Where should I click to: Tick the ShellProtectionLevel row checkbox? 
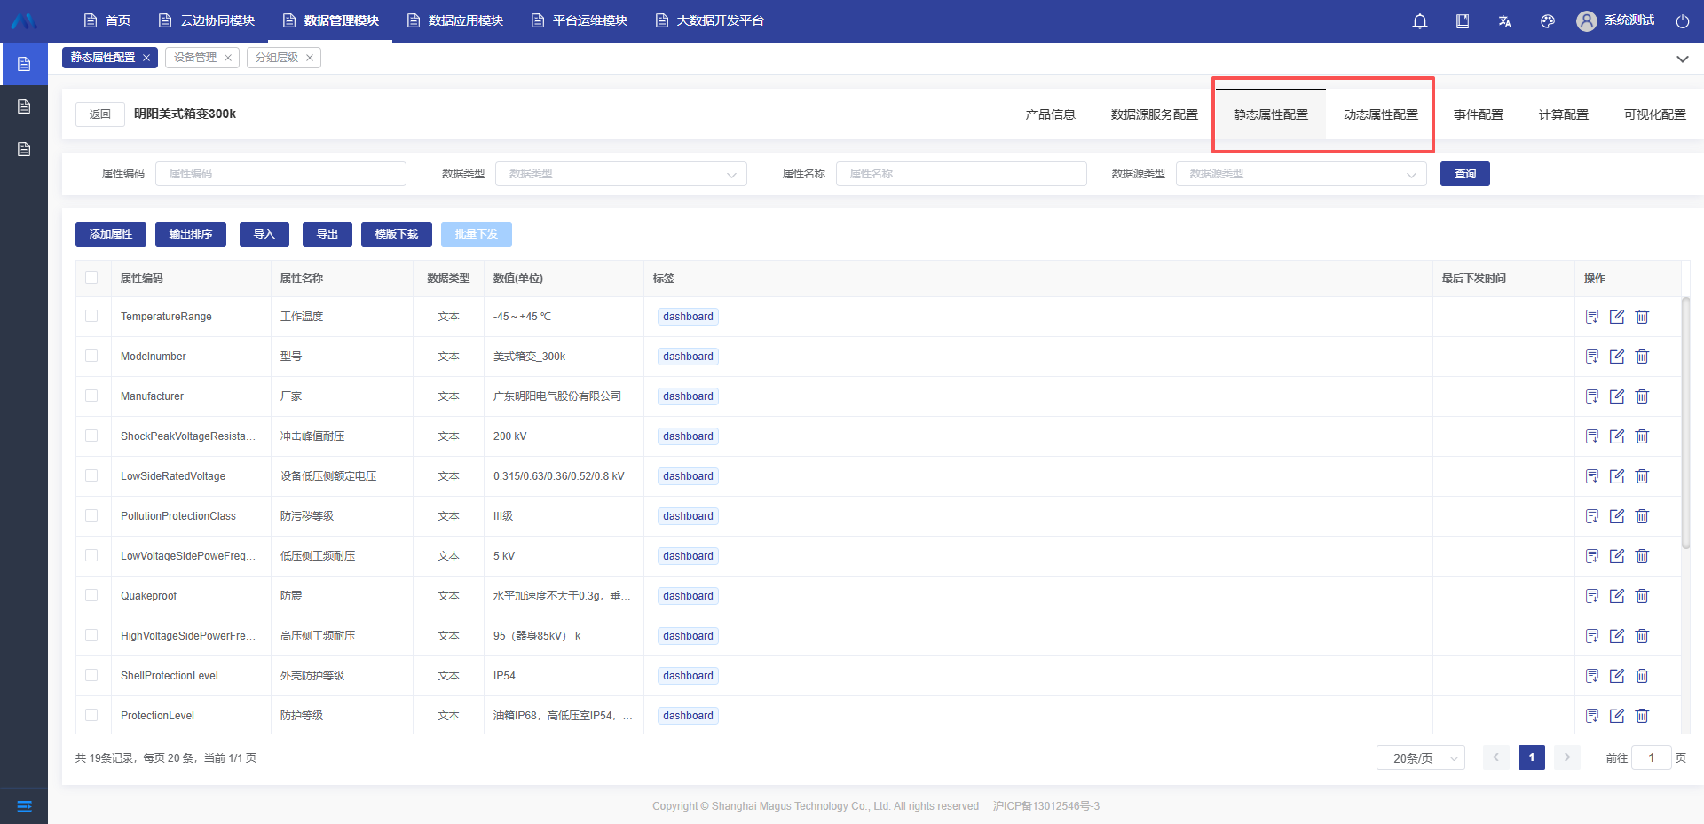(x=91, y=675)
